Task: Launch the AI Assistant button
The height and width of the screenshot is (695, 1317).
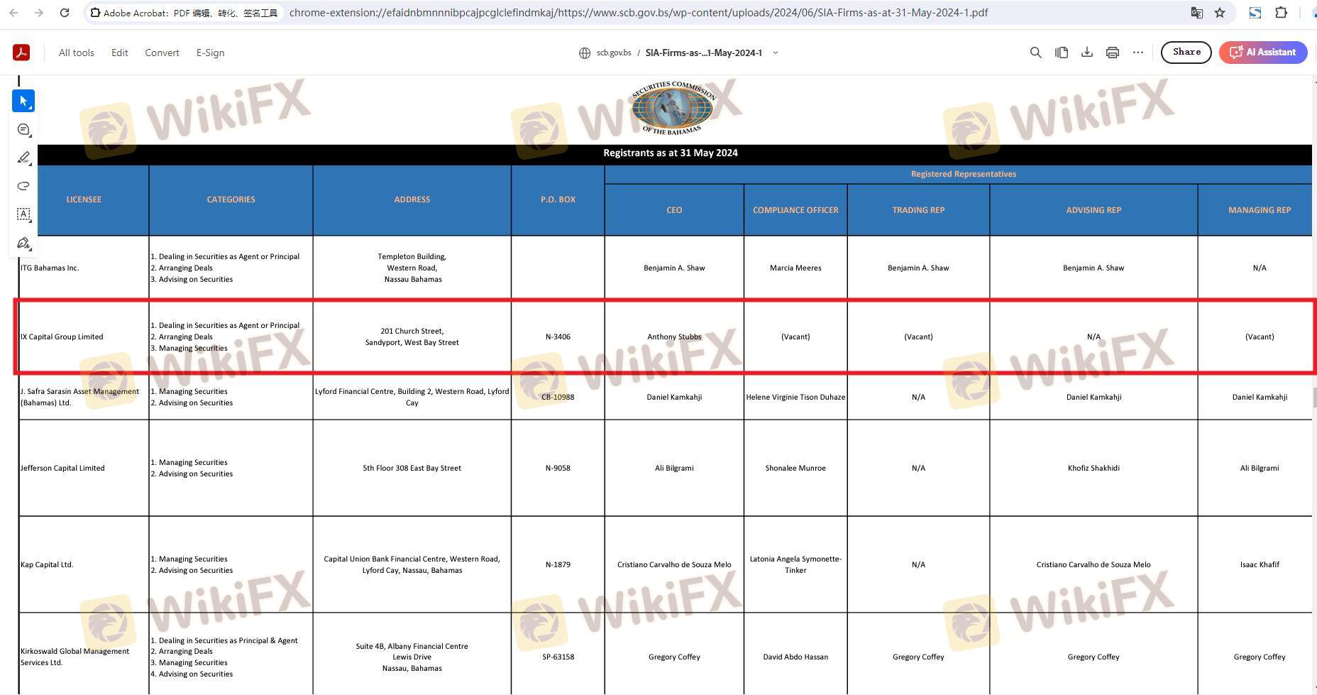Action: [x=1263, y=53]
